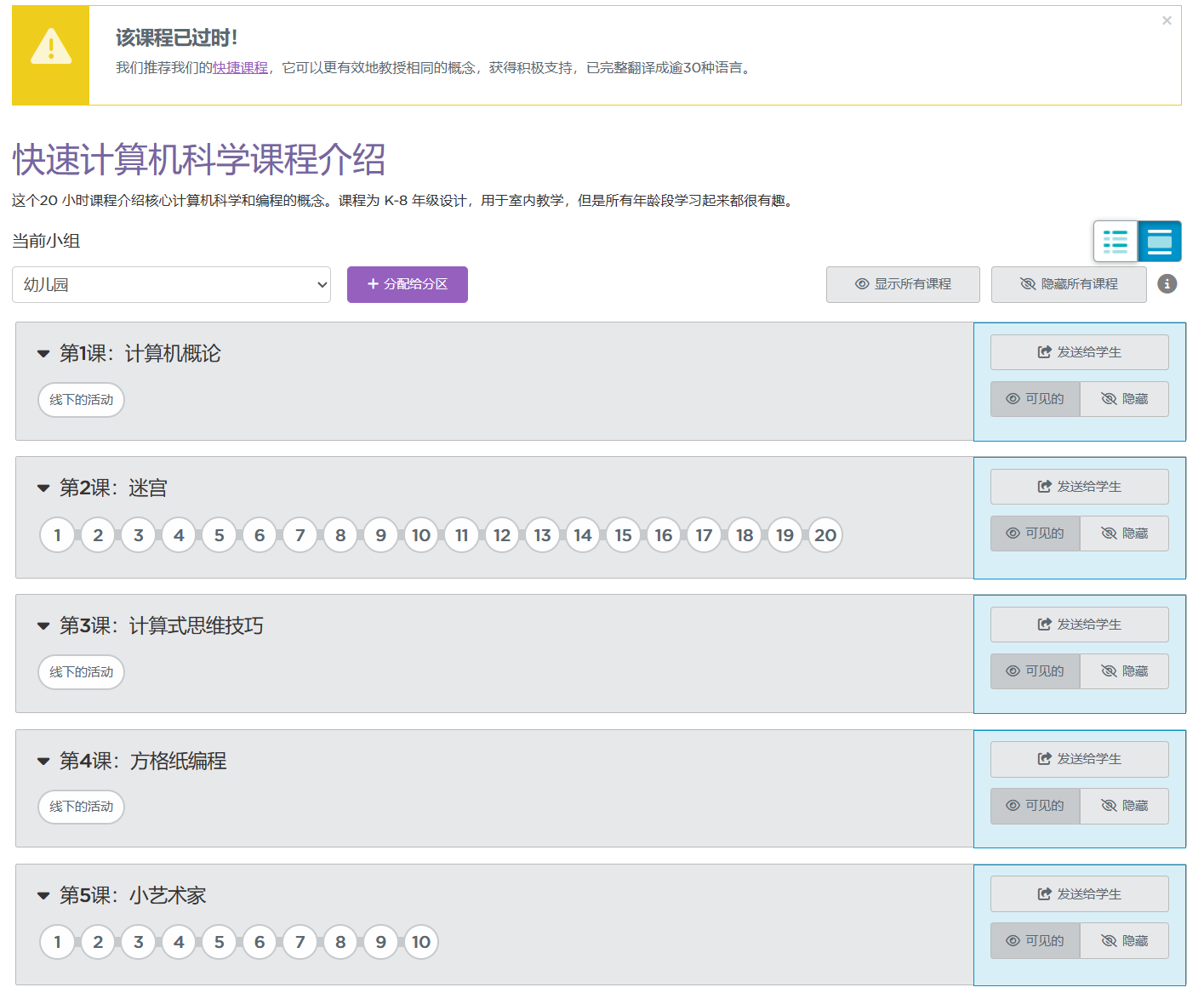Open puzzle bubble 17 in 迷宫 lesson

pos(705,535)
